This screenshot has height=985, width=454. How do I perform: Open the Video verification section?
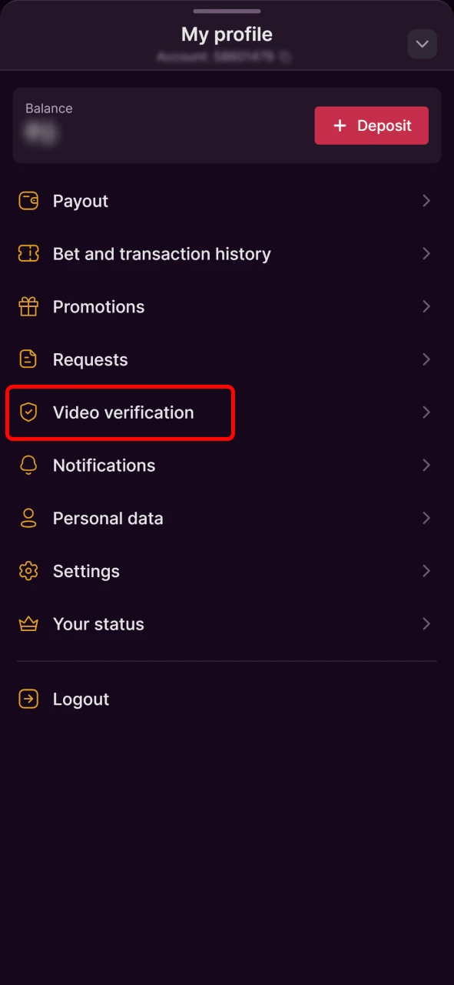123,412
